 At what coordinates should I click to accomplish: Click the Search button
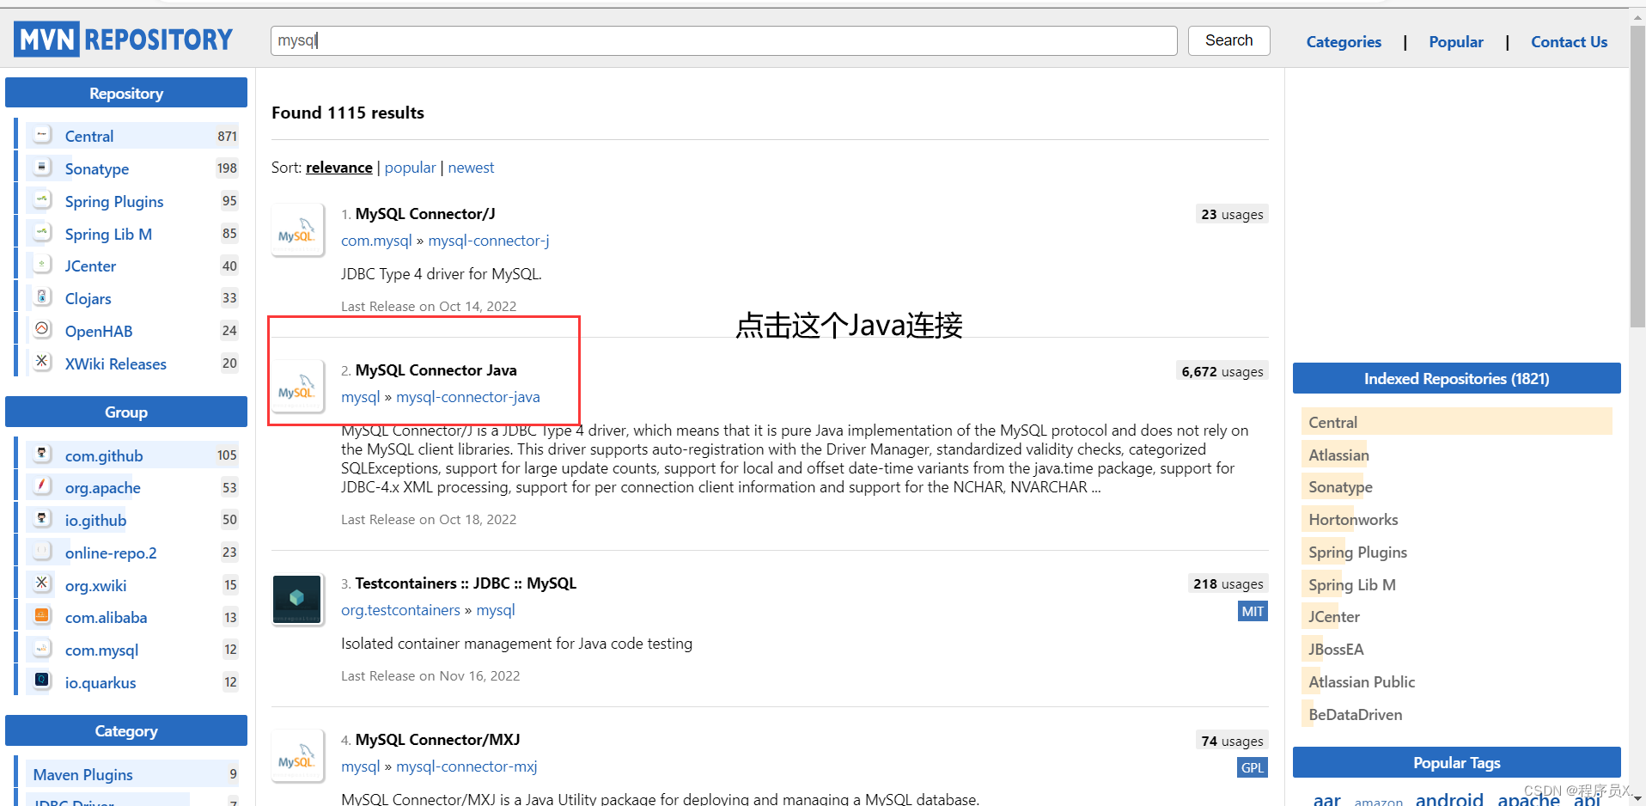coord(1228,40)
